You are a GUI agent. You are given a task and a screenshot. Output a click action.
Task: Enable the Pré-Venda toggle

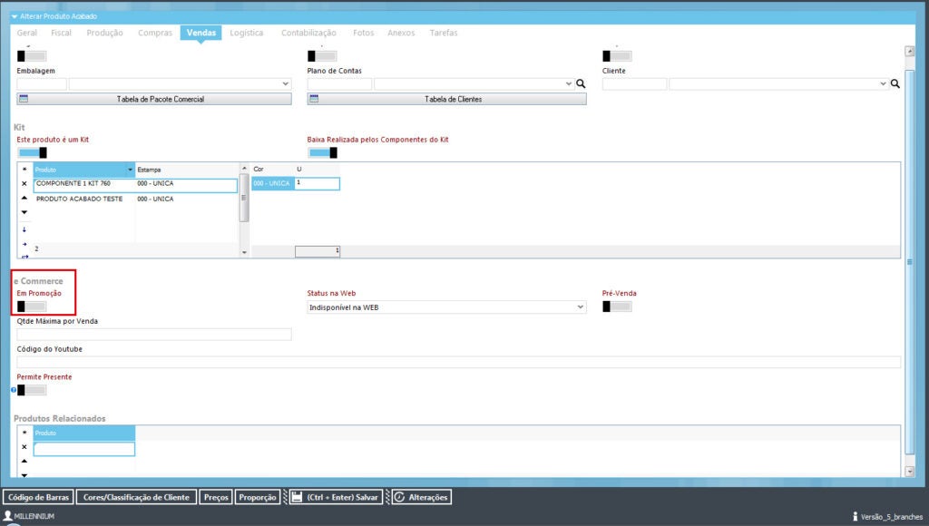coord(617,307)
